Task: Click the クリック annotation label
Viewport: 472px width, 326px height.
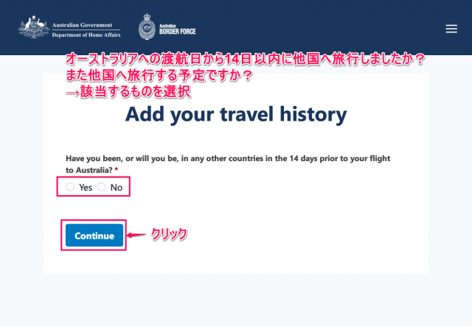Action: click(169, 234)
